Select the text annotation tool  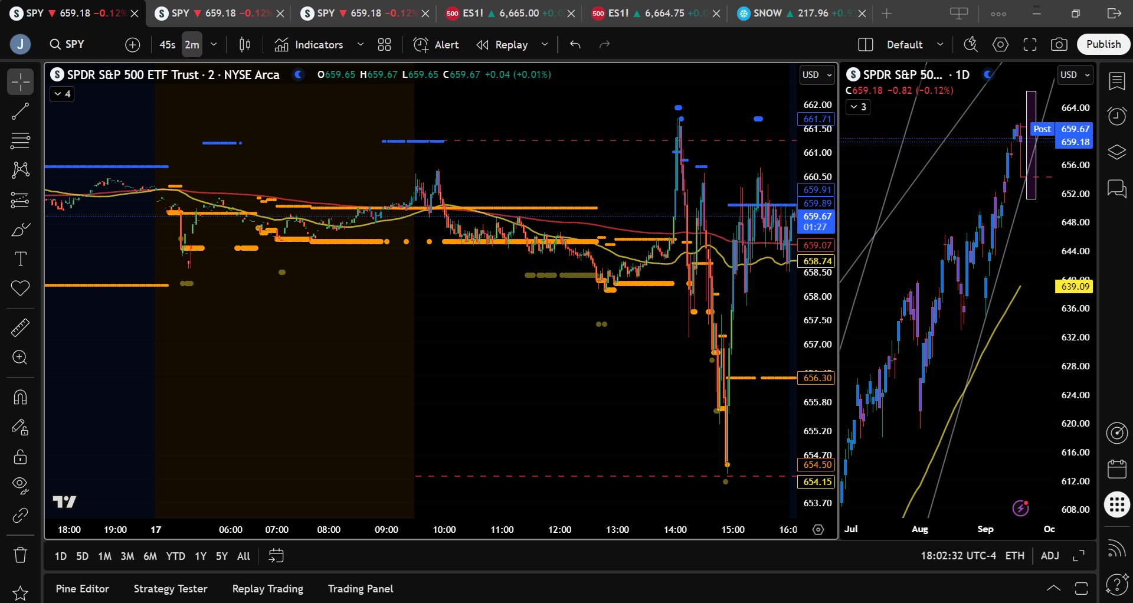point(20,259)
